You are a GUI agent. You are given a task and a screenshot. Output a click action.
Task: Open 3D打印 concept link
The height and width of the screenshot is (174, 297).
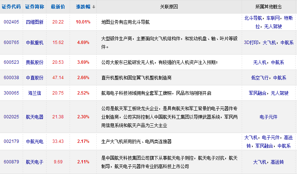click(251, 42)
